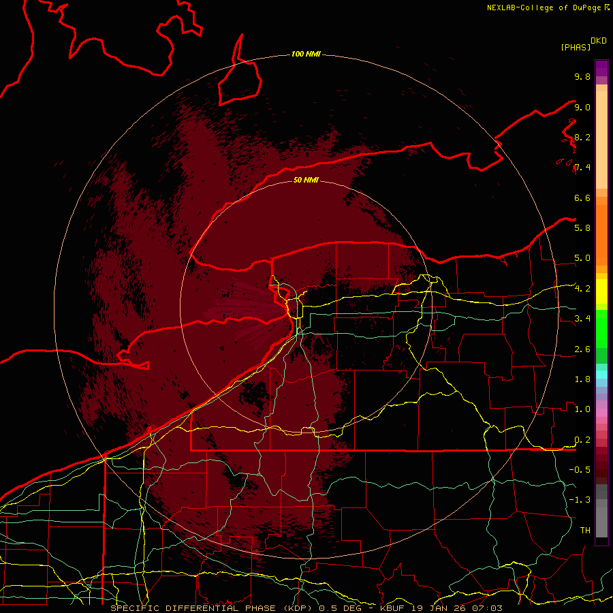This screenshot has height=613, width=613.
Task: Click the 50 NMI range ring label
Action: point(306,180)
